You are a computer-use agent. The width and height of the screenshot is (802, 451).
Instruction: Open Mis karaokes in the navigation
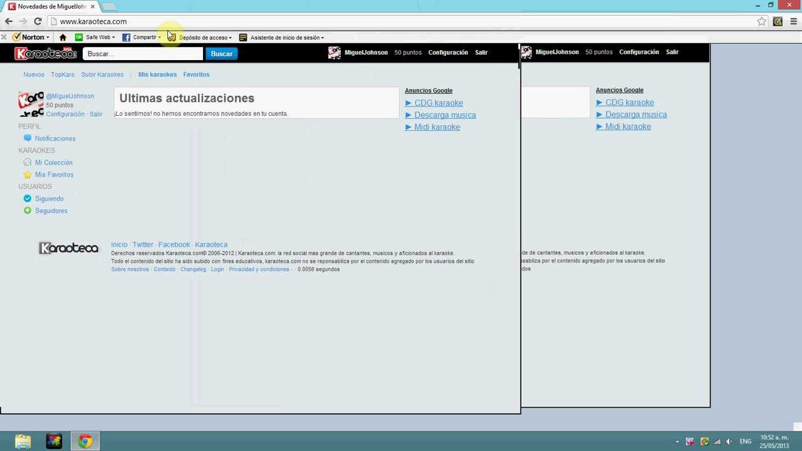click(x=157, y=75)
